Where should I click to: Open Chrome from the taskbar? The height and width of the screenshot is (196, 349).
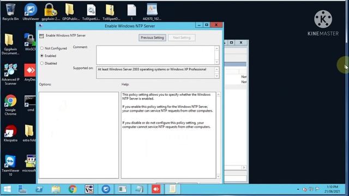click(73, 189)
